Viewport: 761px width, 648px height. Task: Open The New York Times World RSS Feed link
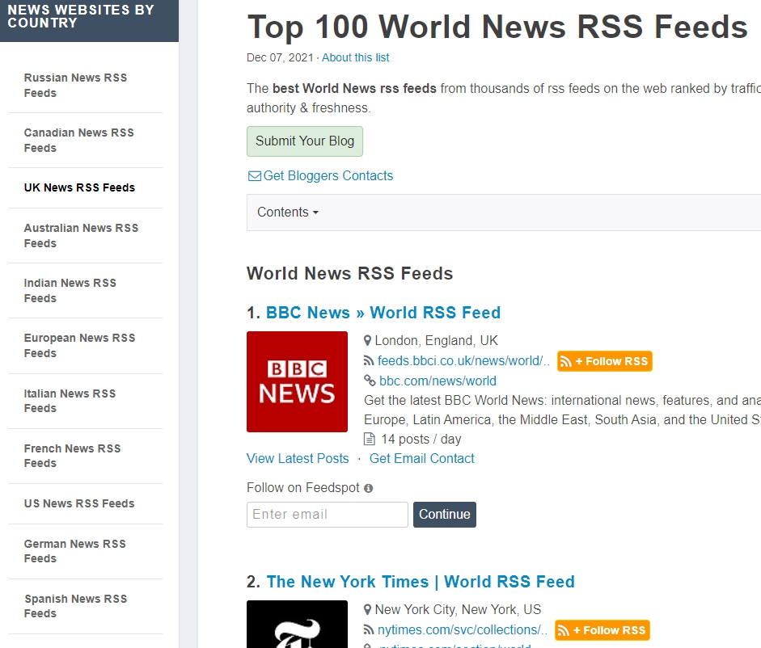421,582
